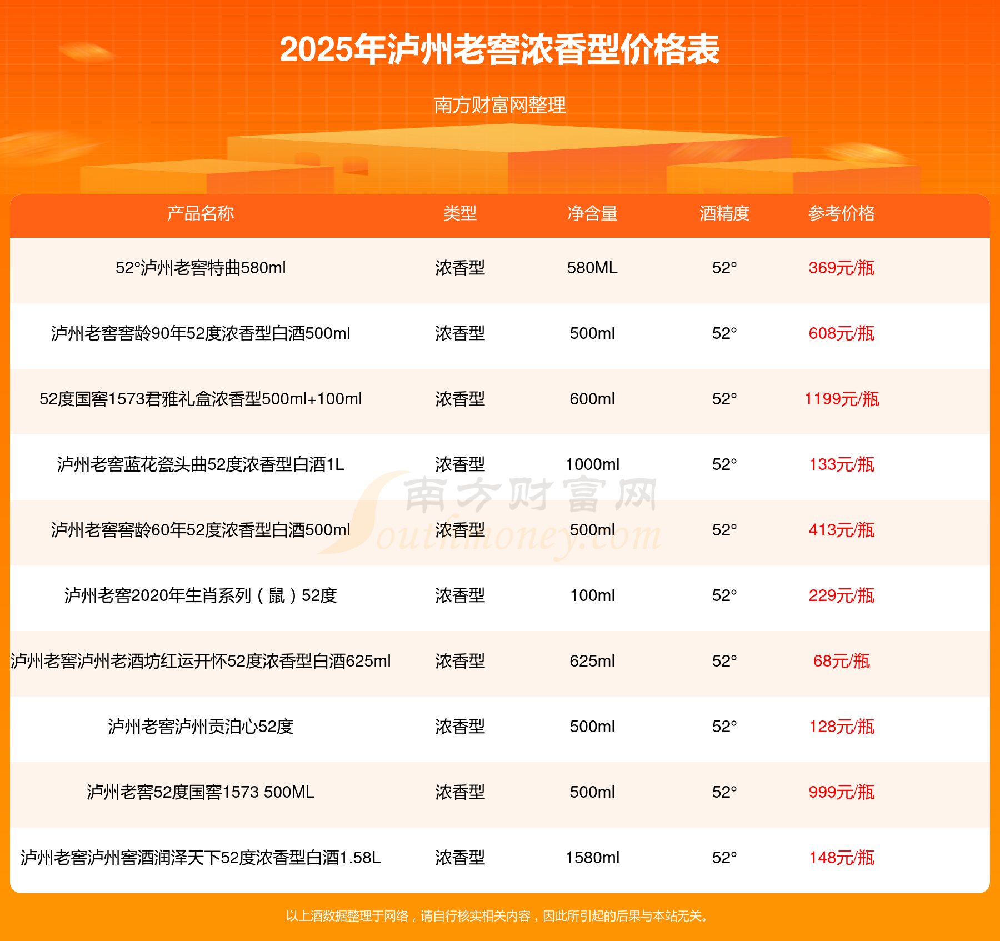Select the 净含量 column header
This screenshot has width=1000, height=941.
(x=592, y=213)
